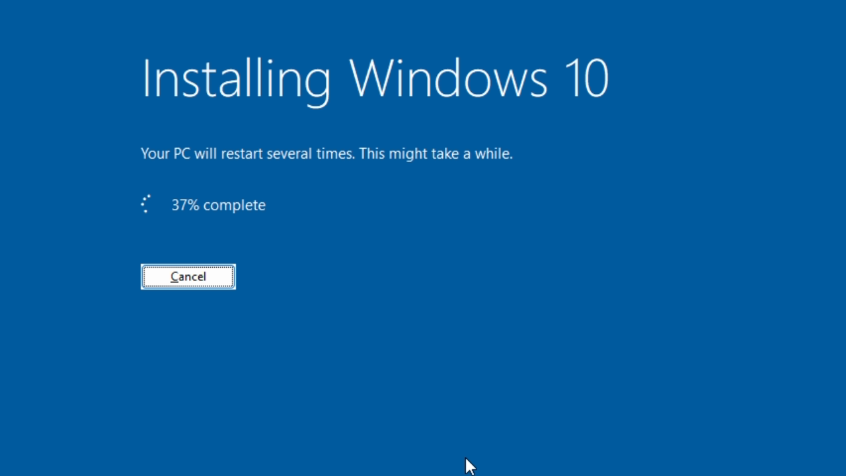Viewport: 846px width, 476px height.
Task: Click the word "complete" beside the percentage
Action: [x=234, y=206]
